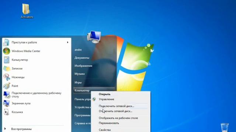
Task: Open Панель управления in Start menu
Action: coord(83,99)
